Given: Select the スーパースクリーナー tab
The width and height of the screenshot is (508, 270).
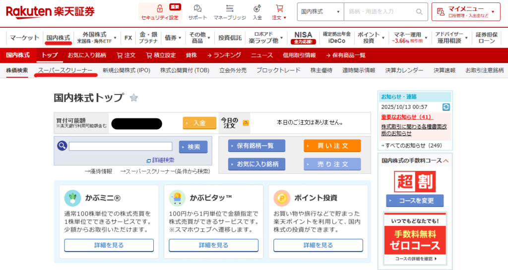Looking at the screenshot, I should [65, 70].
